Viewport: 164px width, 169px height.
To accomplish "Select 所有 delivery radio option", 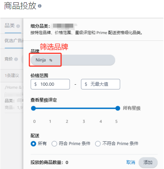I will point(33,143).
